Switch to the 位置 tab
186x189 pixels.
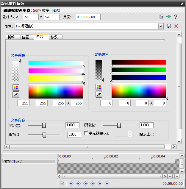pos(27,37)
